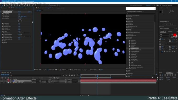Select the Eraser tool
The image size is (178, 100).
click(30, 5)
